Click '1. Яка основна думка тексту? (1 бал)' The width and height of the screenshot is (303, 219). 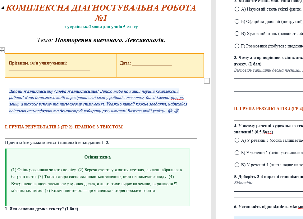coord(42,209)
